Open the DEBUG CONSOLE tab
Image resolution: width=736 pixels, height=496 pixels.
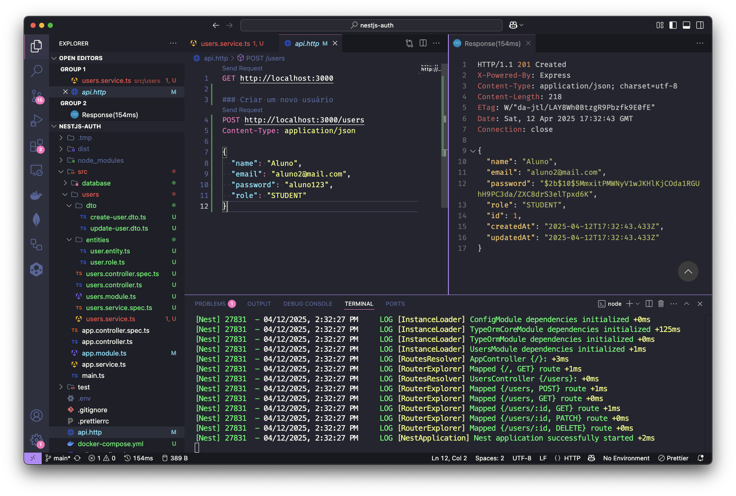click(308, 304)
